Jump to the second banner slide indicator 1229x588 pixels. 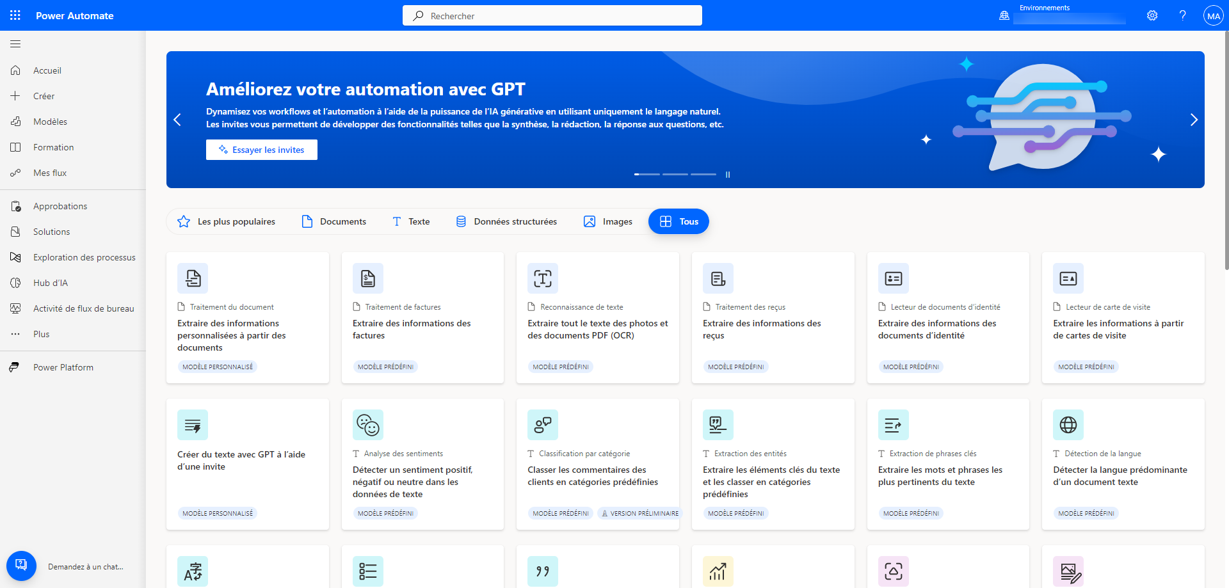coord(675,174)
